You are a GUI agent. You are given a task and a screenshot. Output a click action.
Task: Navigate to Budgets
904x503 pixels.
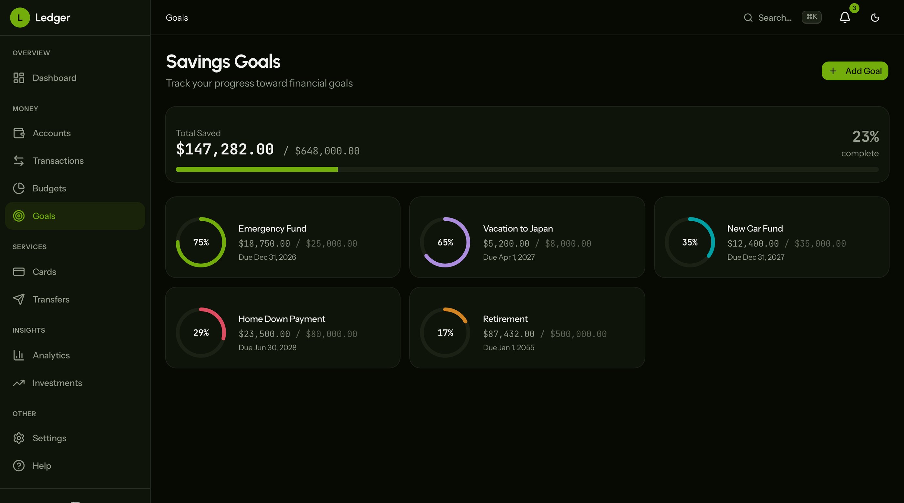[75, 188]
